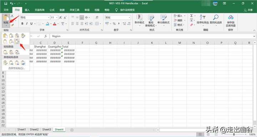This screenshot has height=137, width=257.
Task: Open the font color picker arrow
Action: (x=58, y=24)
